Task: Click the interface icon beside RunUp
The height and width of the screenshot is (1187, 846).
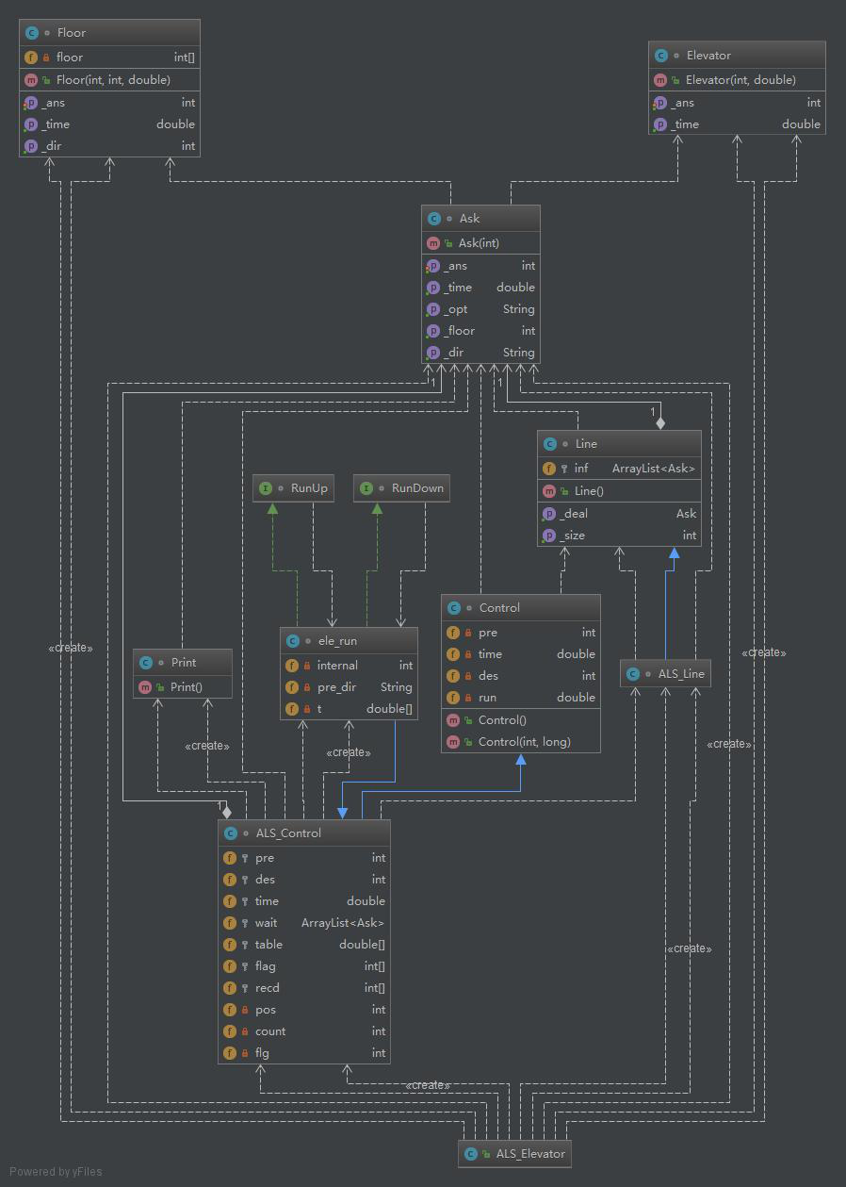Action: [266, 488]
